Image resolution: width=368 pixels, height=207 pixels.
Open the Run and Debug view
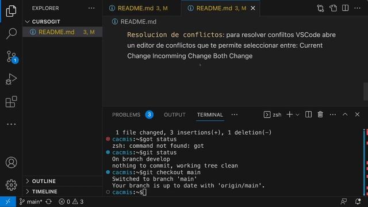[x=11, y=79]
